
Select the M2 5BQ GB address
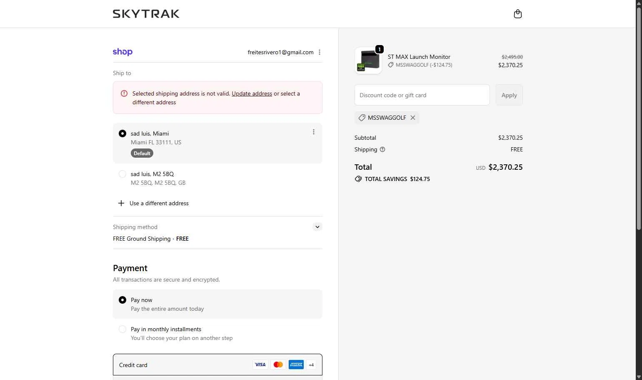point(122,174)
